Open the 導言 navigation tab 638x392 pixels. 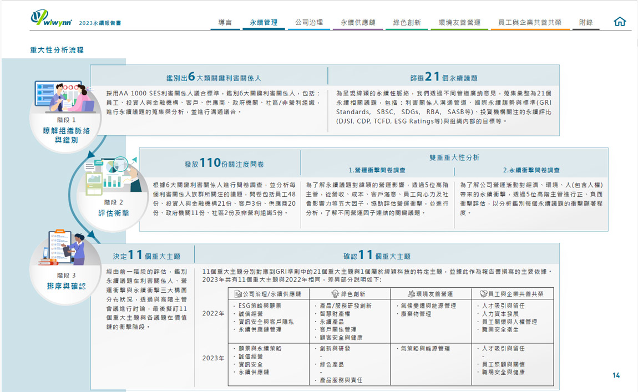tap(225, 23)
